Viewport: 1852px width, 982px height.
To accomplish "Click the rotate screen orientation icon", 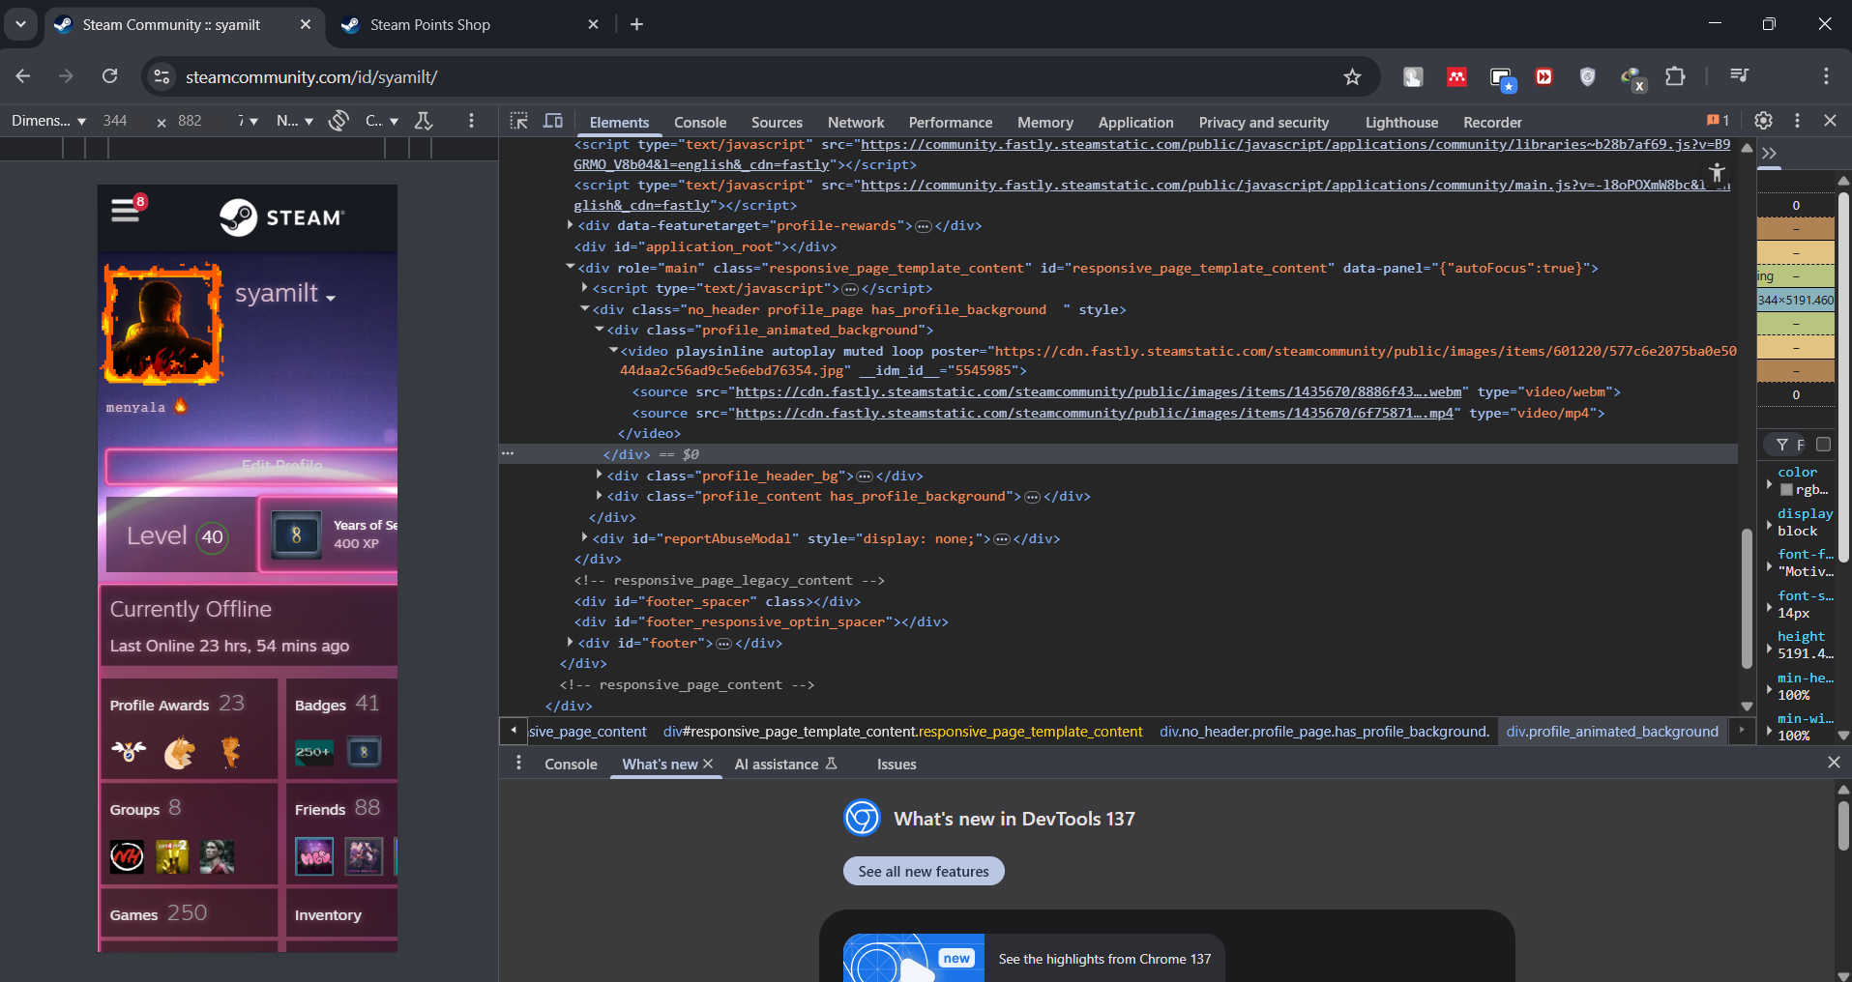I will [x=338, y=121].
